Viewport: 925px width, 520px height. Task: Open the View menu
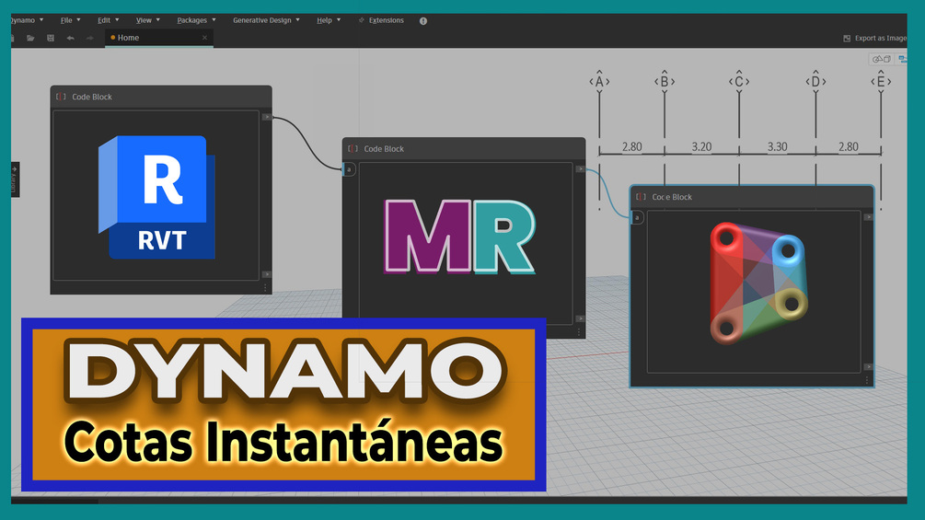click(x=147, y=20)
